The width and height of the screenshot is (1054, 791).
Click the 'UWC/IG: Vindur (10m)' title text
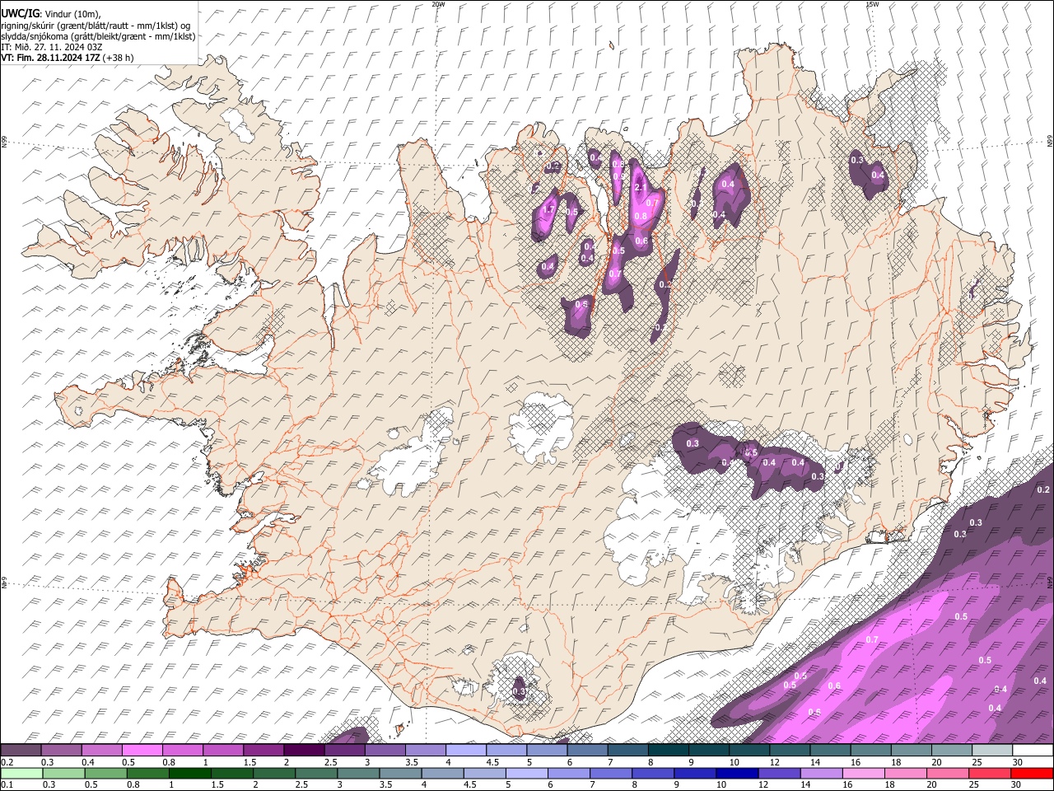coord(51,14)
